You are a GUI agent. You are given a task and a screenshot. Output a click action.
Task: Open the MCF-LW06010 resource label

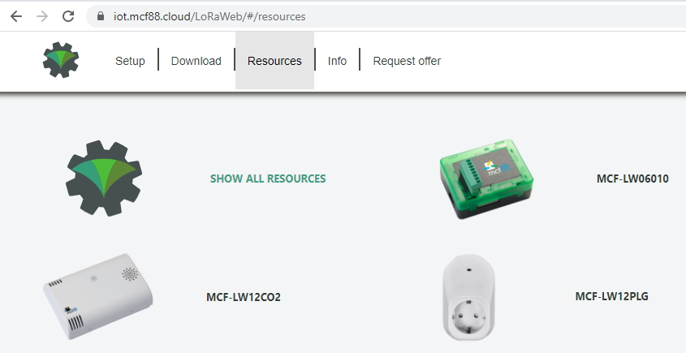coord(632,179)
